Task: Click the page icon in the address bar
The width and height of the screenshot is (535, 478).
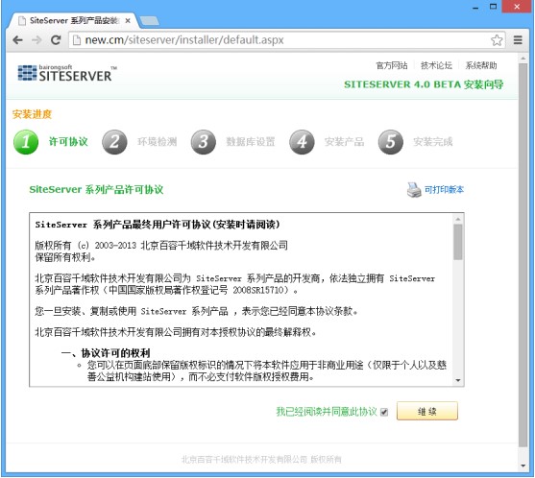Action: pyautogui.click(x=77, y=40)
